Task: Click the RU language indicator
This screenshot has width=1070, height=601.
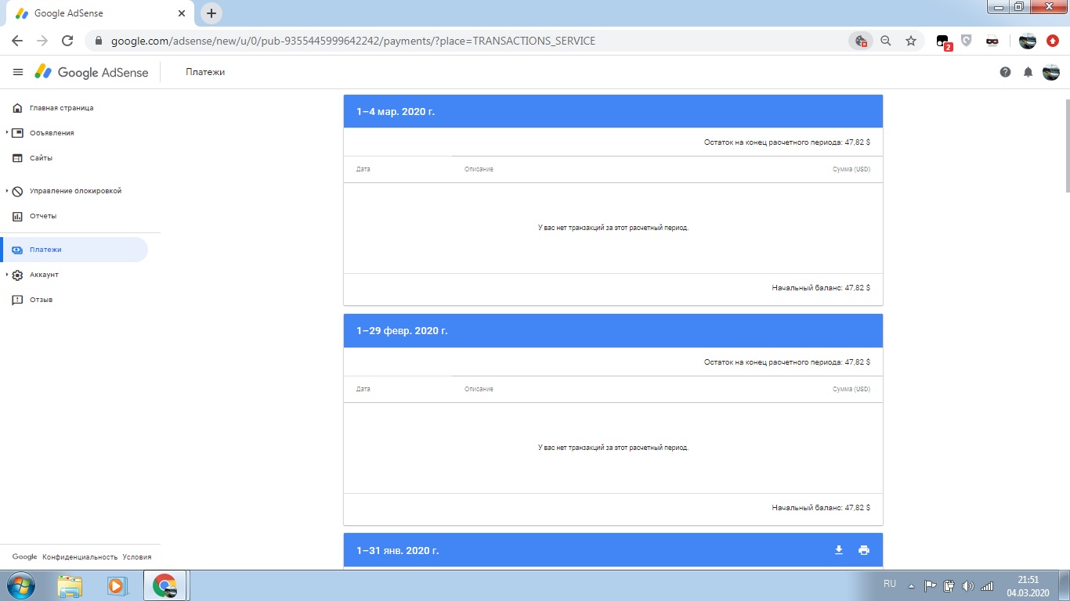Action: coord(890,584)
